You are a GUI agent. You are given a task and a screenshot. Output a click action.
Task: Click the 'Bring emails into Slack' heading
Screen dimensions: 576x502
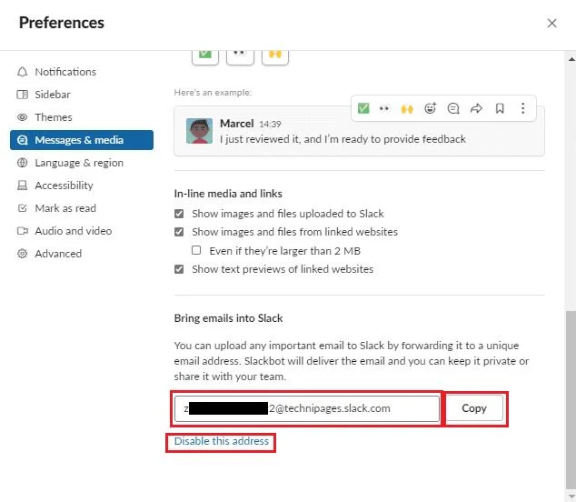tap(228, 318)
